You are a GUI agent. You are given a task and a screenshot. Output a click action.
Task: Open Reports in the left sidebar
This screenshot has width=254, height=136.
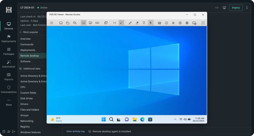pyautogui.click(x=9, y=77)
